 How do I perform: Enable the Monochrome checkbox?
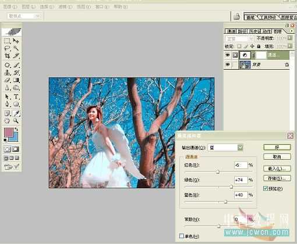point(182,236)
